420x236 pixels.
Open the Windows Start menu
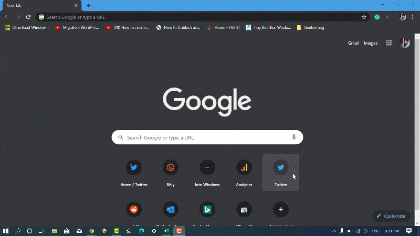[5, 231]
